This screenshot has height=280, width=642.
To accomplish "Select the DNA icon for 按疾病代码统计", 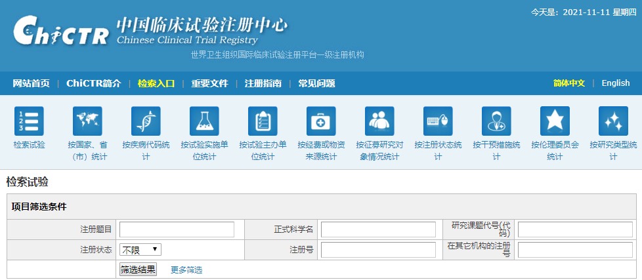I will [x=146, y=121].
